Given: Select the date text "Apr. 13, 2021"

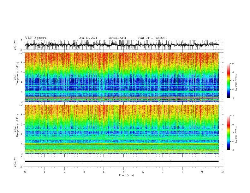Looking at the screenshot, I should point(88,38).
